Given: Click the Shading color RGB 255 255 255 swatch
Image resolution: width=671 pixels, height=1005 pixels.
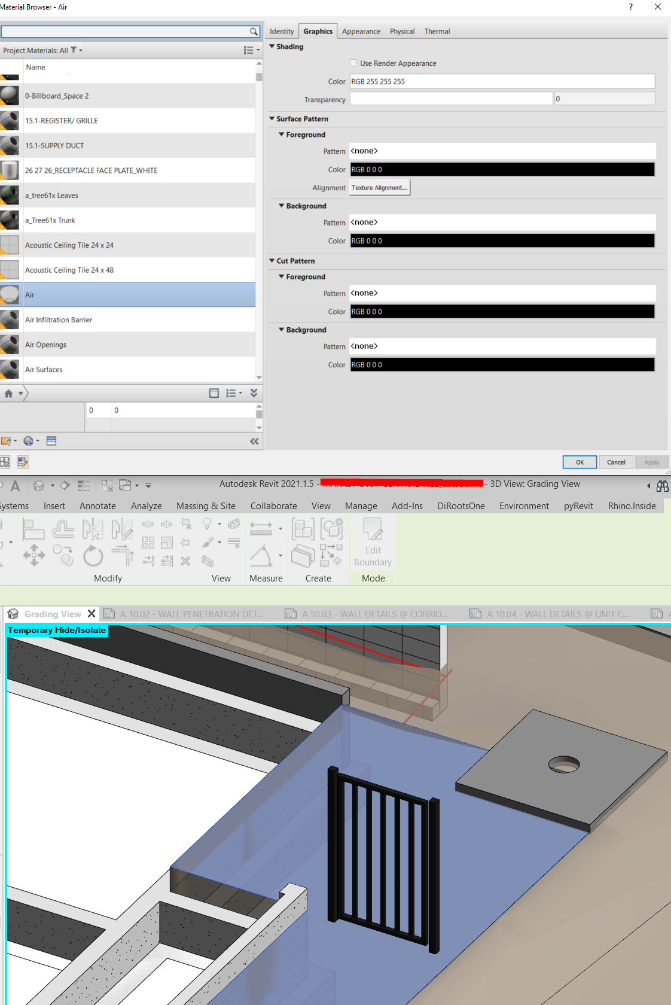Looking at the screenshot, I should [x=502, y=81].
